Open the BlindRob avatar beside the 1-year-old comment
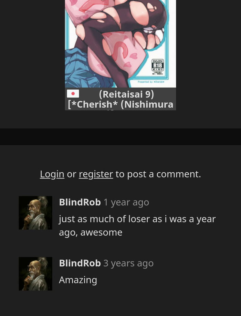Screen dimensions: 241x316 click(35, 213)
